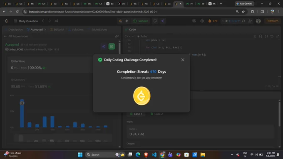Open the C++ language dropdown
283x159 pixels.
coord(129,36)
